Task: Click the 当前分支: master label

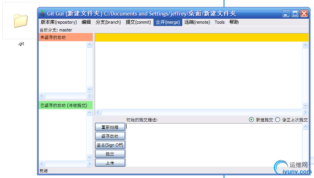Action: point(56,30)
